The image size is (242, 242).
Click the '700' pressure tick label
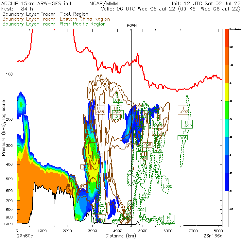(x=9, y=201)
